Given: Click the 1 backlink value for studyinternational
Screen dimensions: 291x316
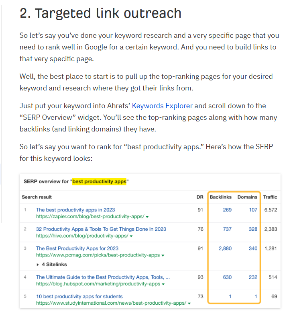Looking at the screenshot, I should point(230,296).
